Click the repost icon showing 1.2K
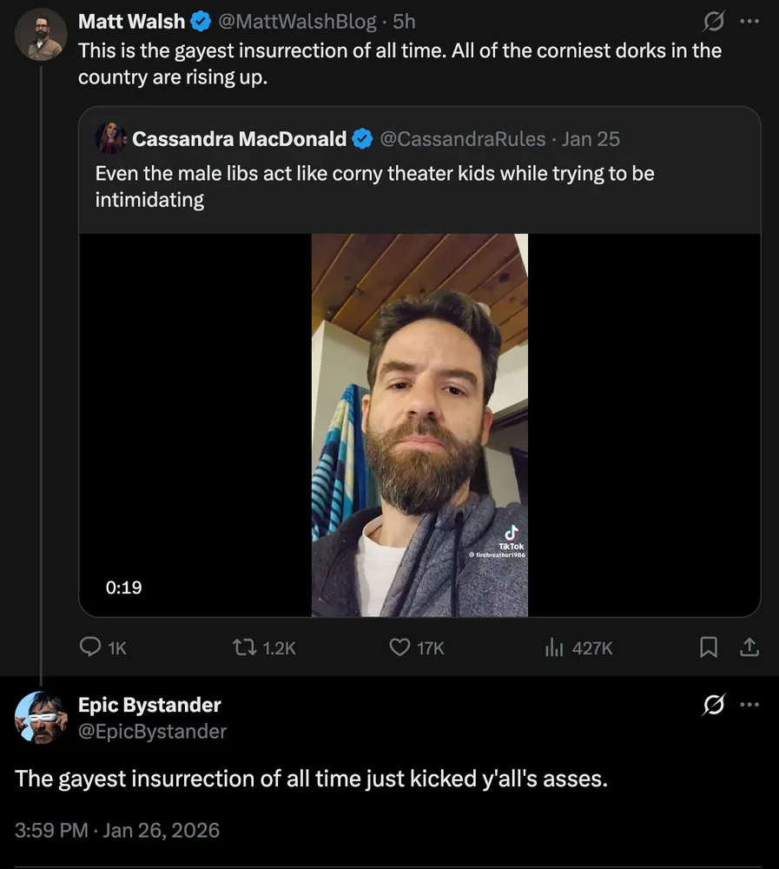This screenshot has width=779, height=869. [244, 647]
